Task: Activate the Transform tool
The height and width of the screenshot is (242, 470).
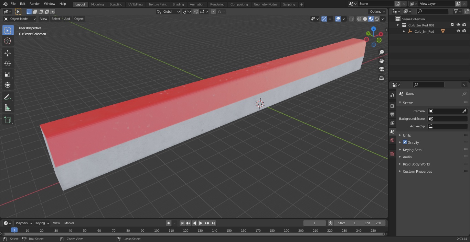Action: coord(8,85)
